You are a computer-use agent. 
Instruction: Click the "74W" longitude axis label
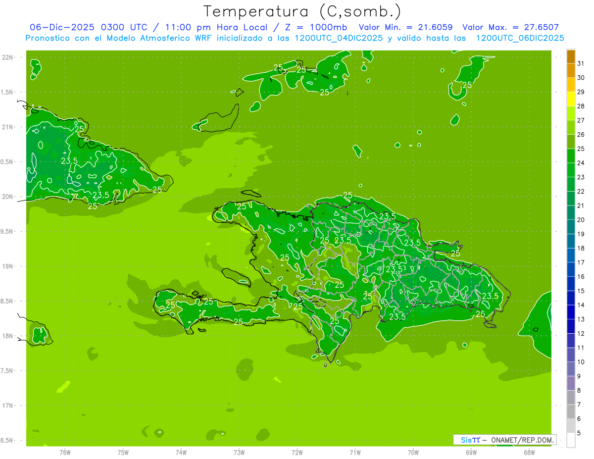181,452
